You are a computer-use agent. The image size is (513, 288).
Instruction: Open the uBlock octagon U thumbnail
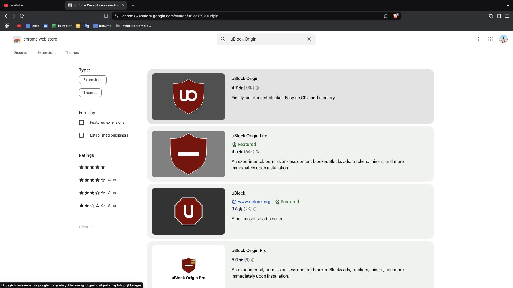[188, 211]
